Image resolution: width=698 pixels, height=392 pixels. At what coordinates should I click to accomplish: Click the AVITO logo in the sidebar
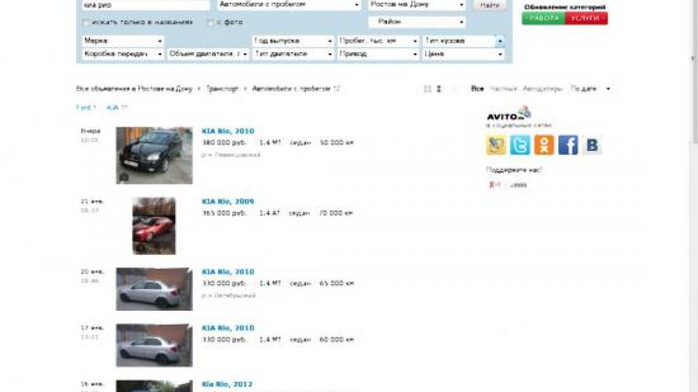[509, 113]
